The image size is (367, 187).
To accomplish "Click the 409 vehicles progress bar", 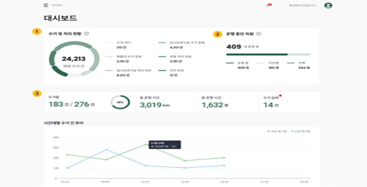I will click(268, 54).
